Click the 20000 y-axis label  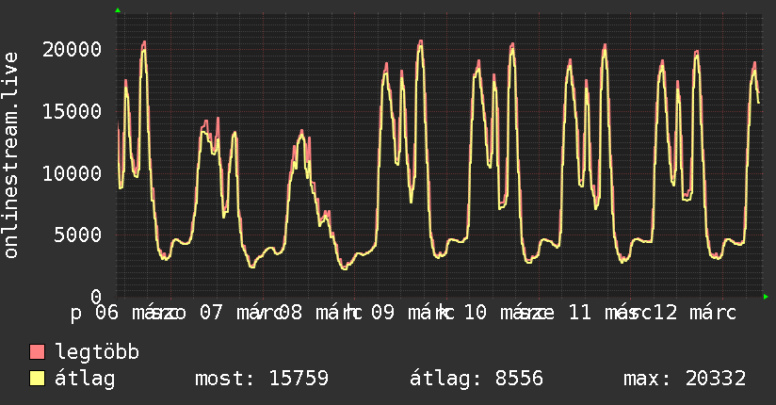coord(73,49)
